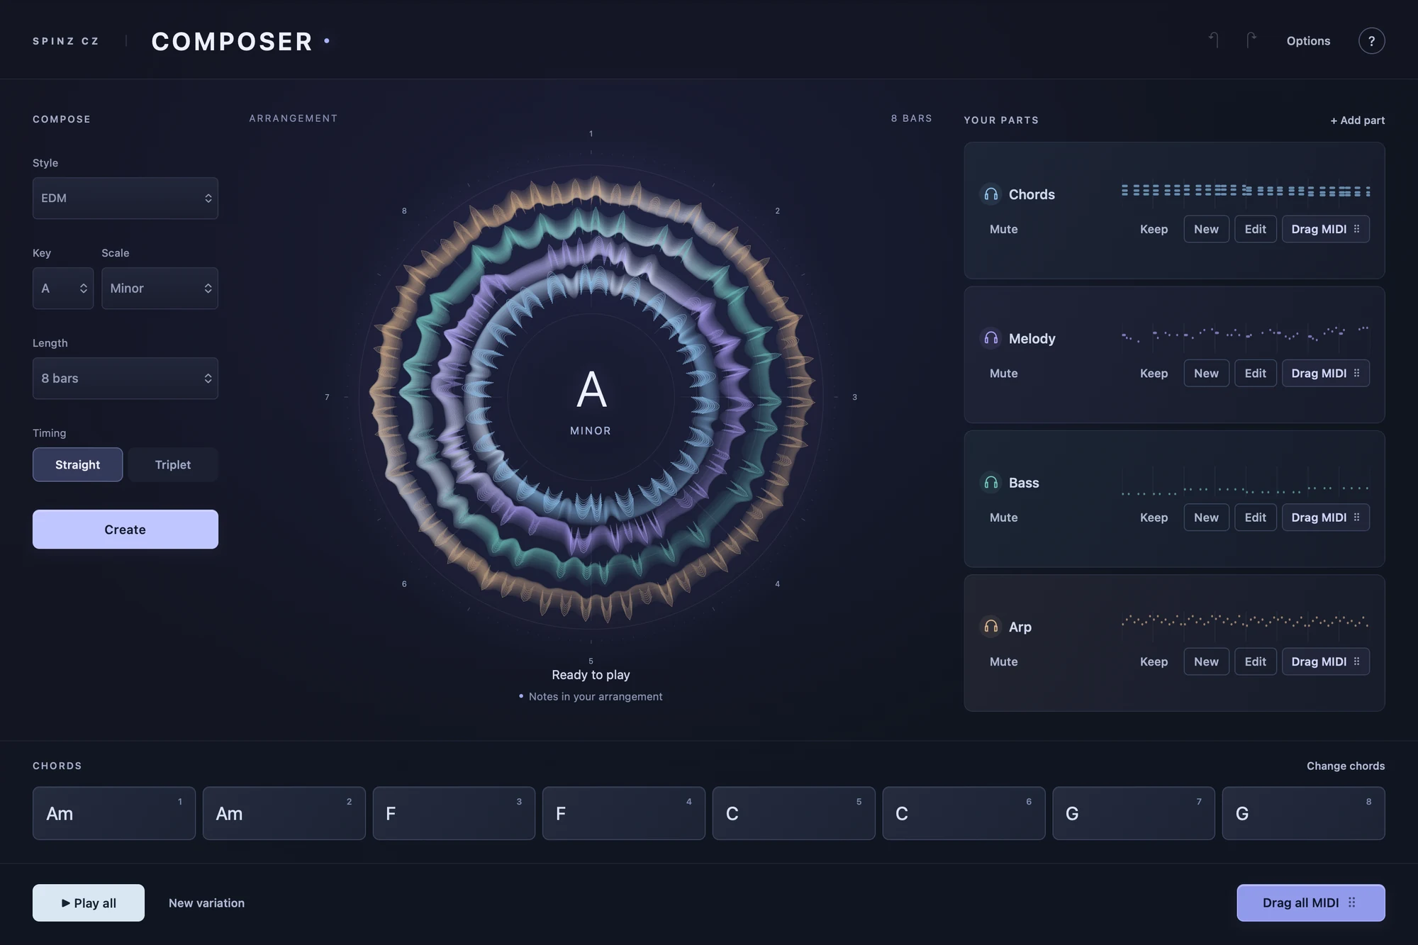The image size is (1418, 945).
Task: Open the help question mark icon
Action: (x=1371, y=40)
